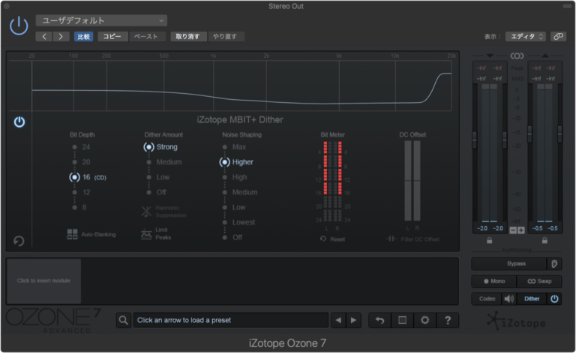Click the ear icon next to Bypass
Viewport: 576px width, 353px height.
tap(554, 264)
